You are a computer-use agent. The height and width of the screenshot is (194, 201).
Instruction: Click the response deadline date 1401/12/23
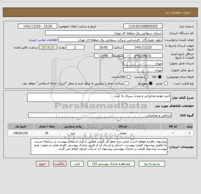(x=143, y=47)
